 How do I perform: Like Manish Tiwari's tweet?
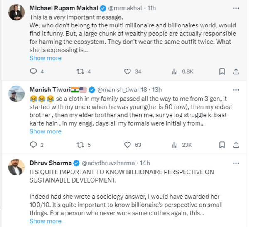[x=127, y=145]
